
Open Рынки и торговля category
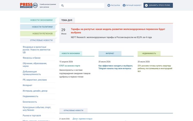pyautogui.click(x=32, y=116)
